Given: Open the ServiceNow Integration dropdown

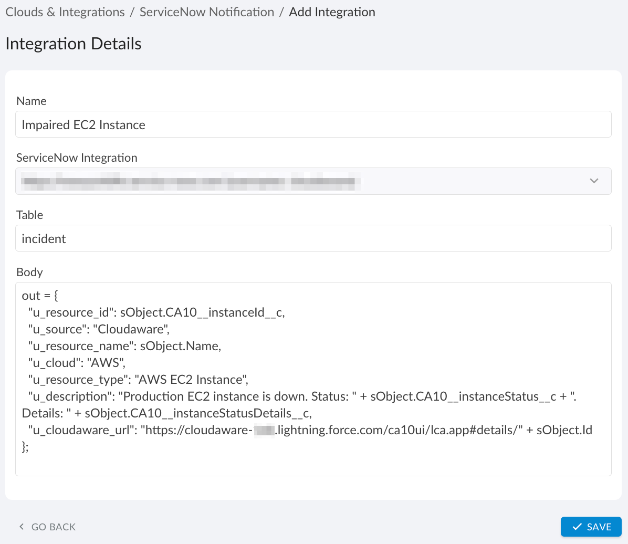Looking at the screenshot, I should point(313,181).
